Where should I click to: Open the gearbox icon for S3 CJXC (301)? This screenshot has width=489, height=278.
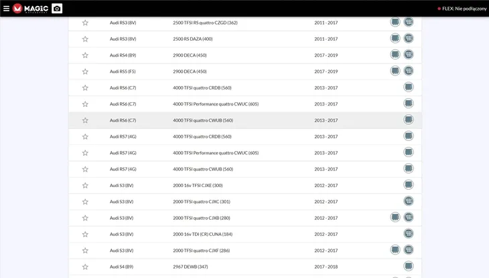[409, 201]
